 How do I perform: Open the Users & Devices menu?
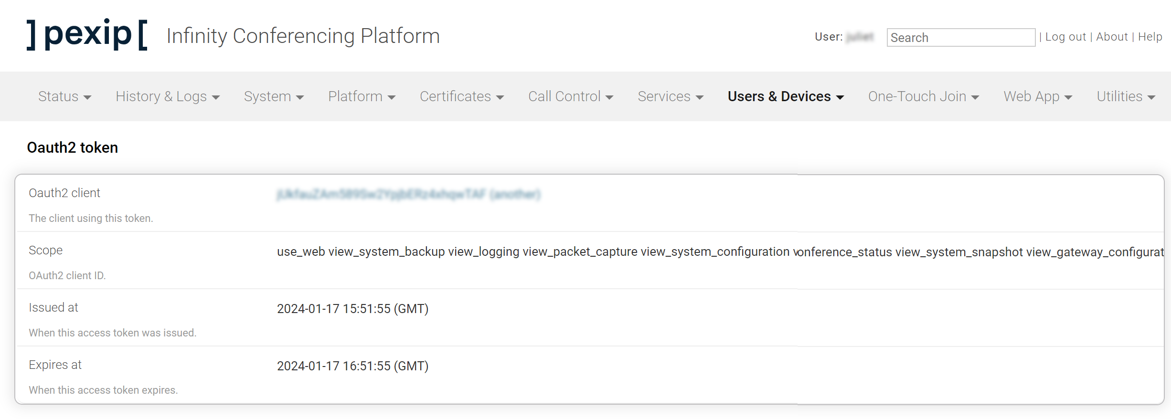pos(785,96)
